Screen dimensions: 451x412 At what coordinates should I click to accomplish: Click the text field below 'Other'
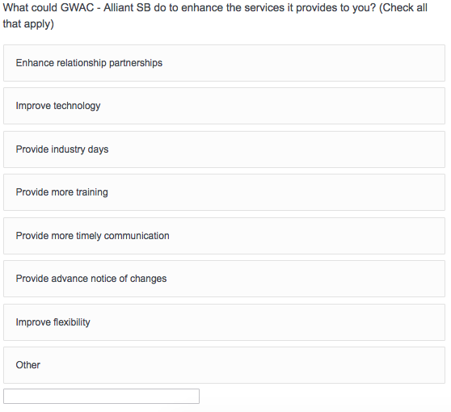pos(101,396)
